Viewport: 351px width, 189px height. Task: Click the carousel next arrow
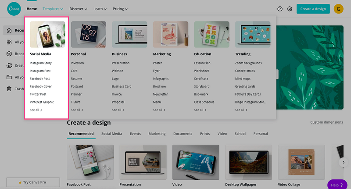(x=344, y=162)
